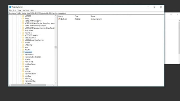Click the NdisCap folder icon
Screen dimensions: 180x101
pos(23,71)
